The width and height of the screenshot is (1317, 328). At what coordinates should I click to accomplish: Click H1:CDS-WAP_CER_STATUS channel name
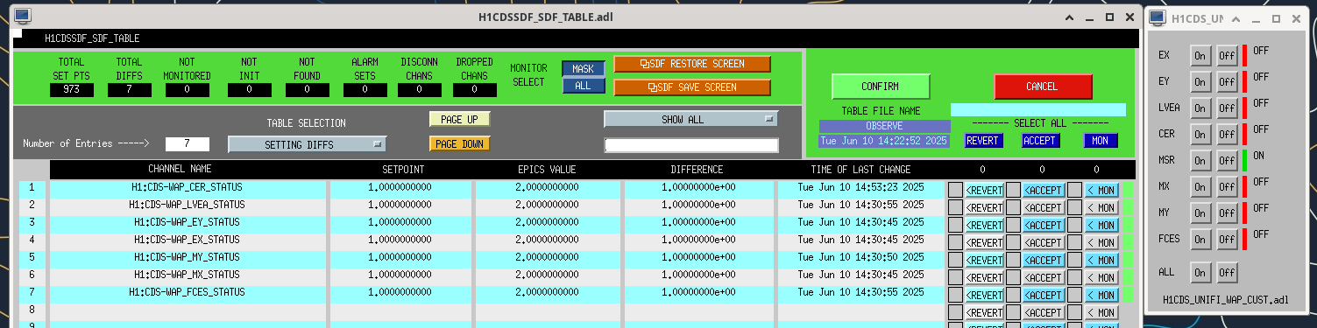pyautogui.click(x=188, y=187)
